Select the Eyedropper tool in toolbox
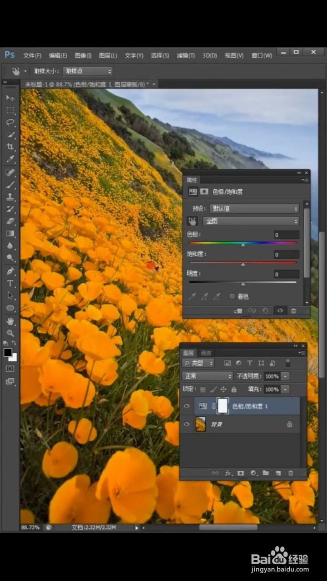The width and height of the screenshot is (327, 581). [10, 159]
